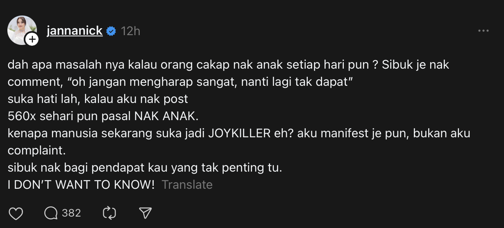The image size is (504, 228).
Task: Select the "I DON'T WANT TO KNOW!" text
Action: 81,185
